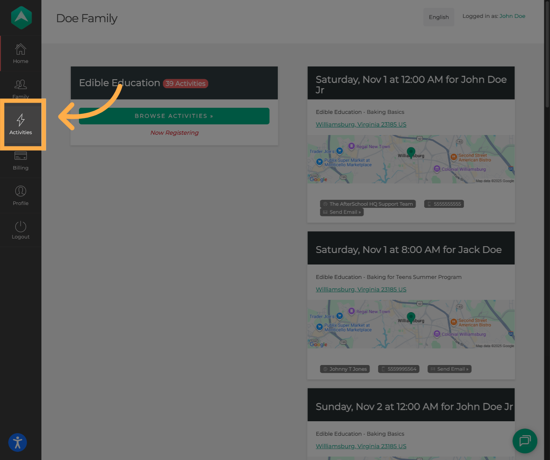Click Send Email for Johnny T Jones
550x460 pixels.
[x=449, y=369]
